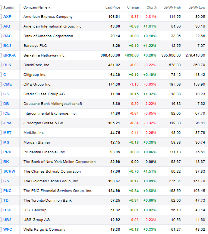Sort table by Chg % header
The height and width of the screenshot is (234, 208).
[151, 7]
